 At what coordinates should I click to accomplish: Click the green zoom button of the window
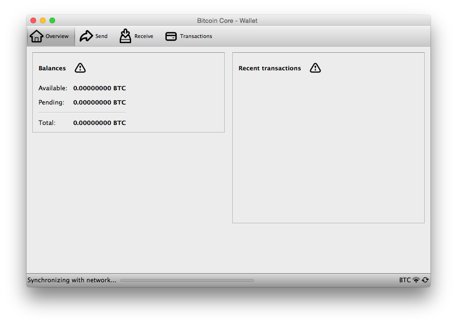[x=52, y=20]
